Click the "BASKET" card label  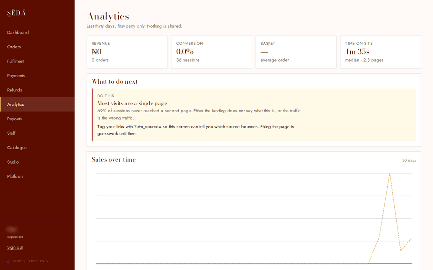click(x=268, y=43)
